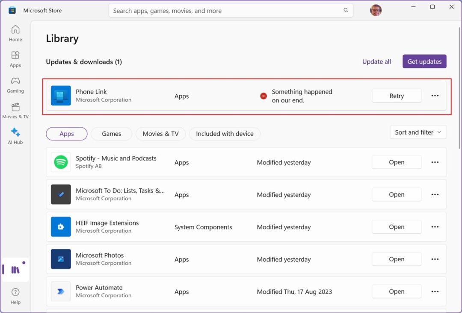
Task: Switch to the Apps filter tab
Action: (x=66, y=134)
